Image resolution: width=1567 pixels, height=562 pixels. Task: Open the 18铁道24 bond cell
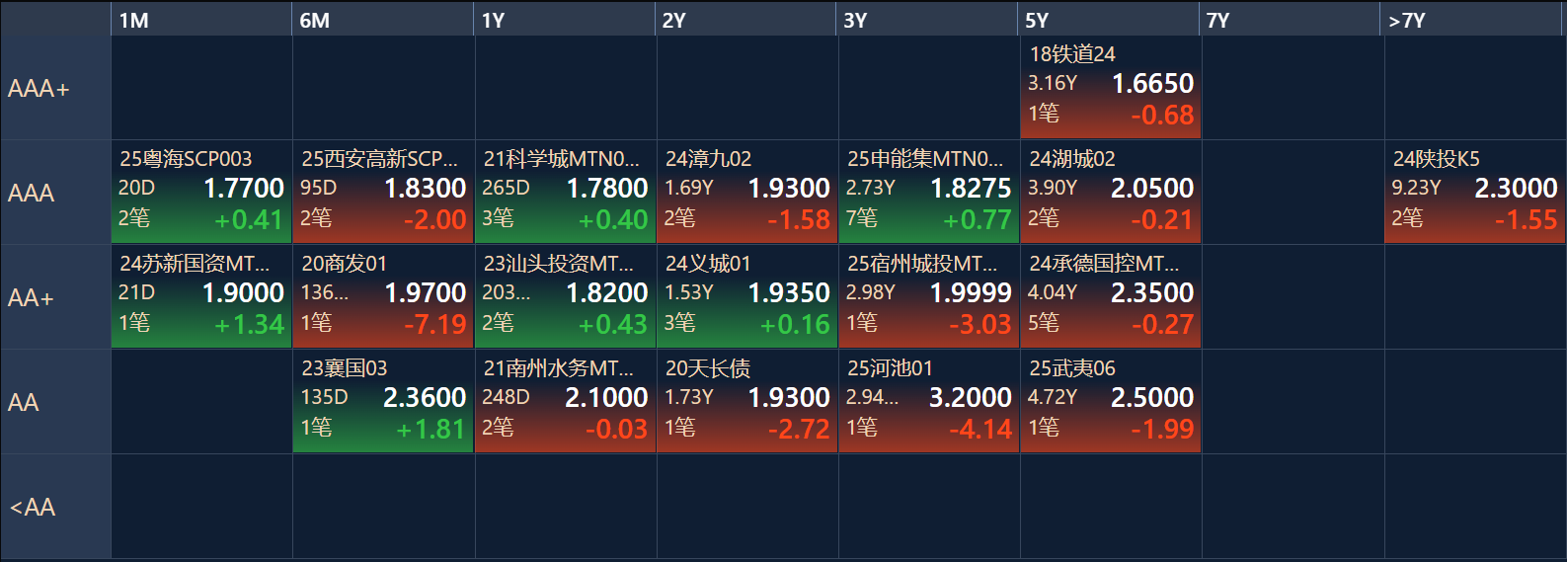(1111, 88)
